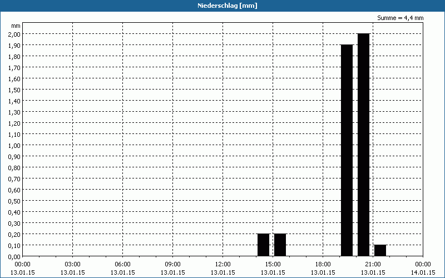Click the 0,00 y-axis label
Viewport: 445px width, 278px height.
[16, 256]
